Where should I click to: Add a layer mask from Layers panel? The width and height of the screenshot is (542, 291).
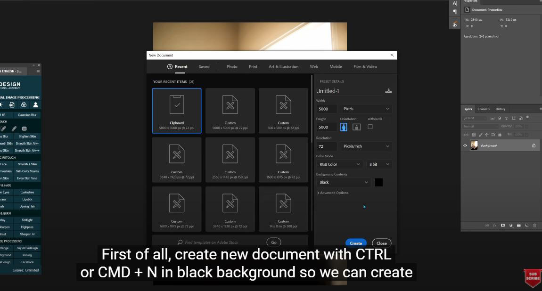(502, 226)
